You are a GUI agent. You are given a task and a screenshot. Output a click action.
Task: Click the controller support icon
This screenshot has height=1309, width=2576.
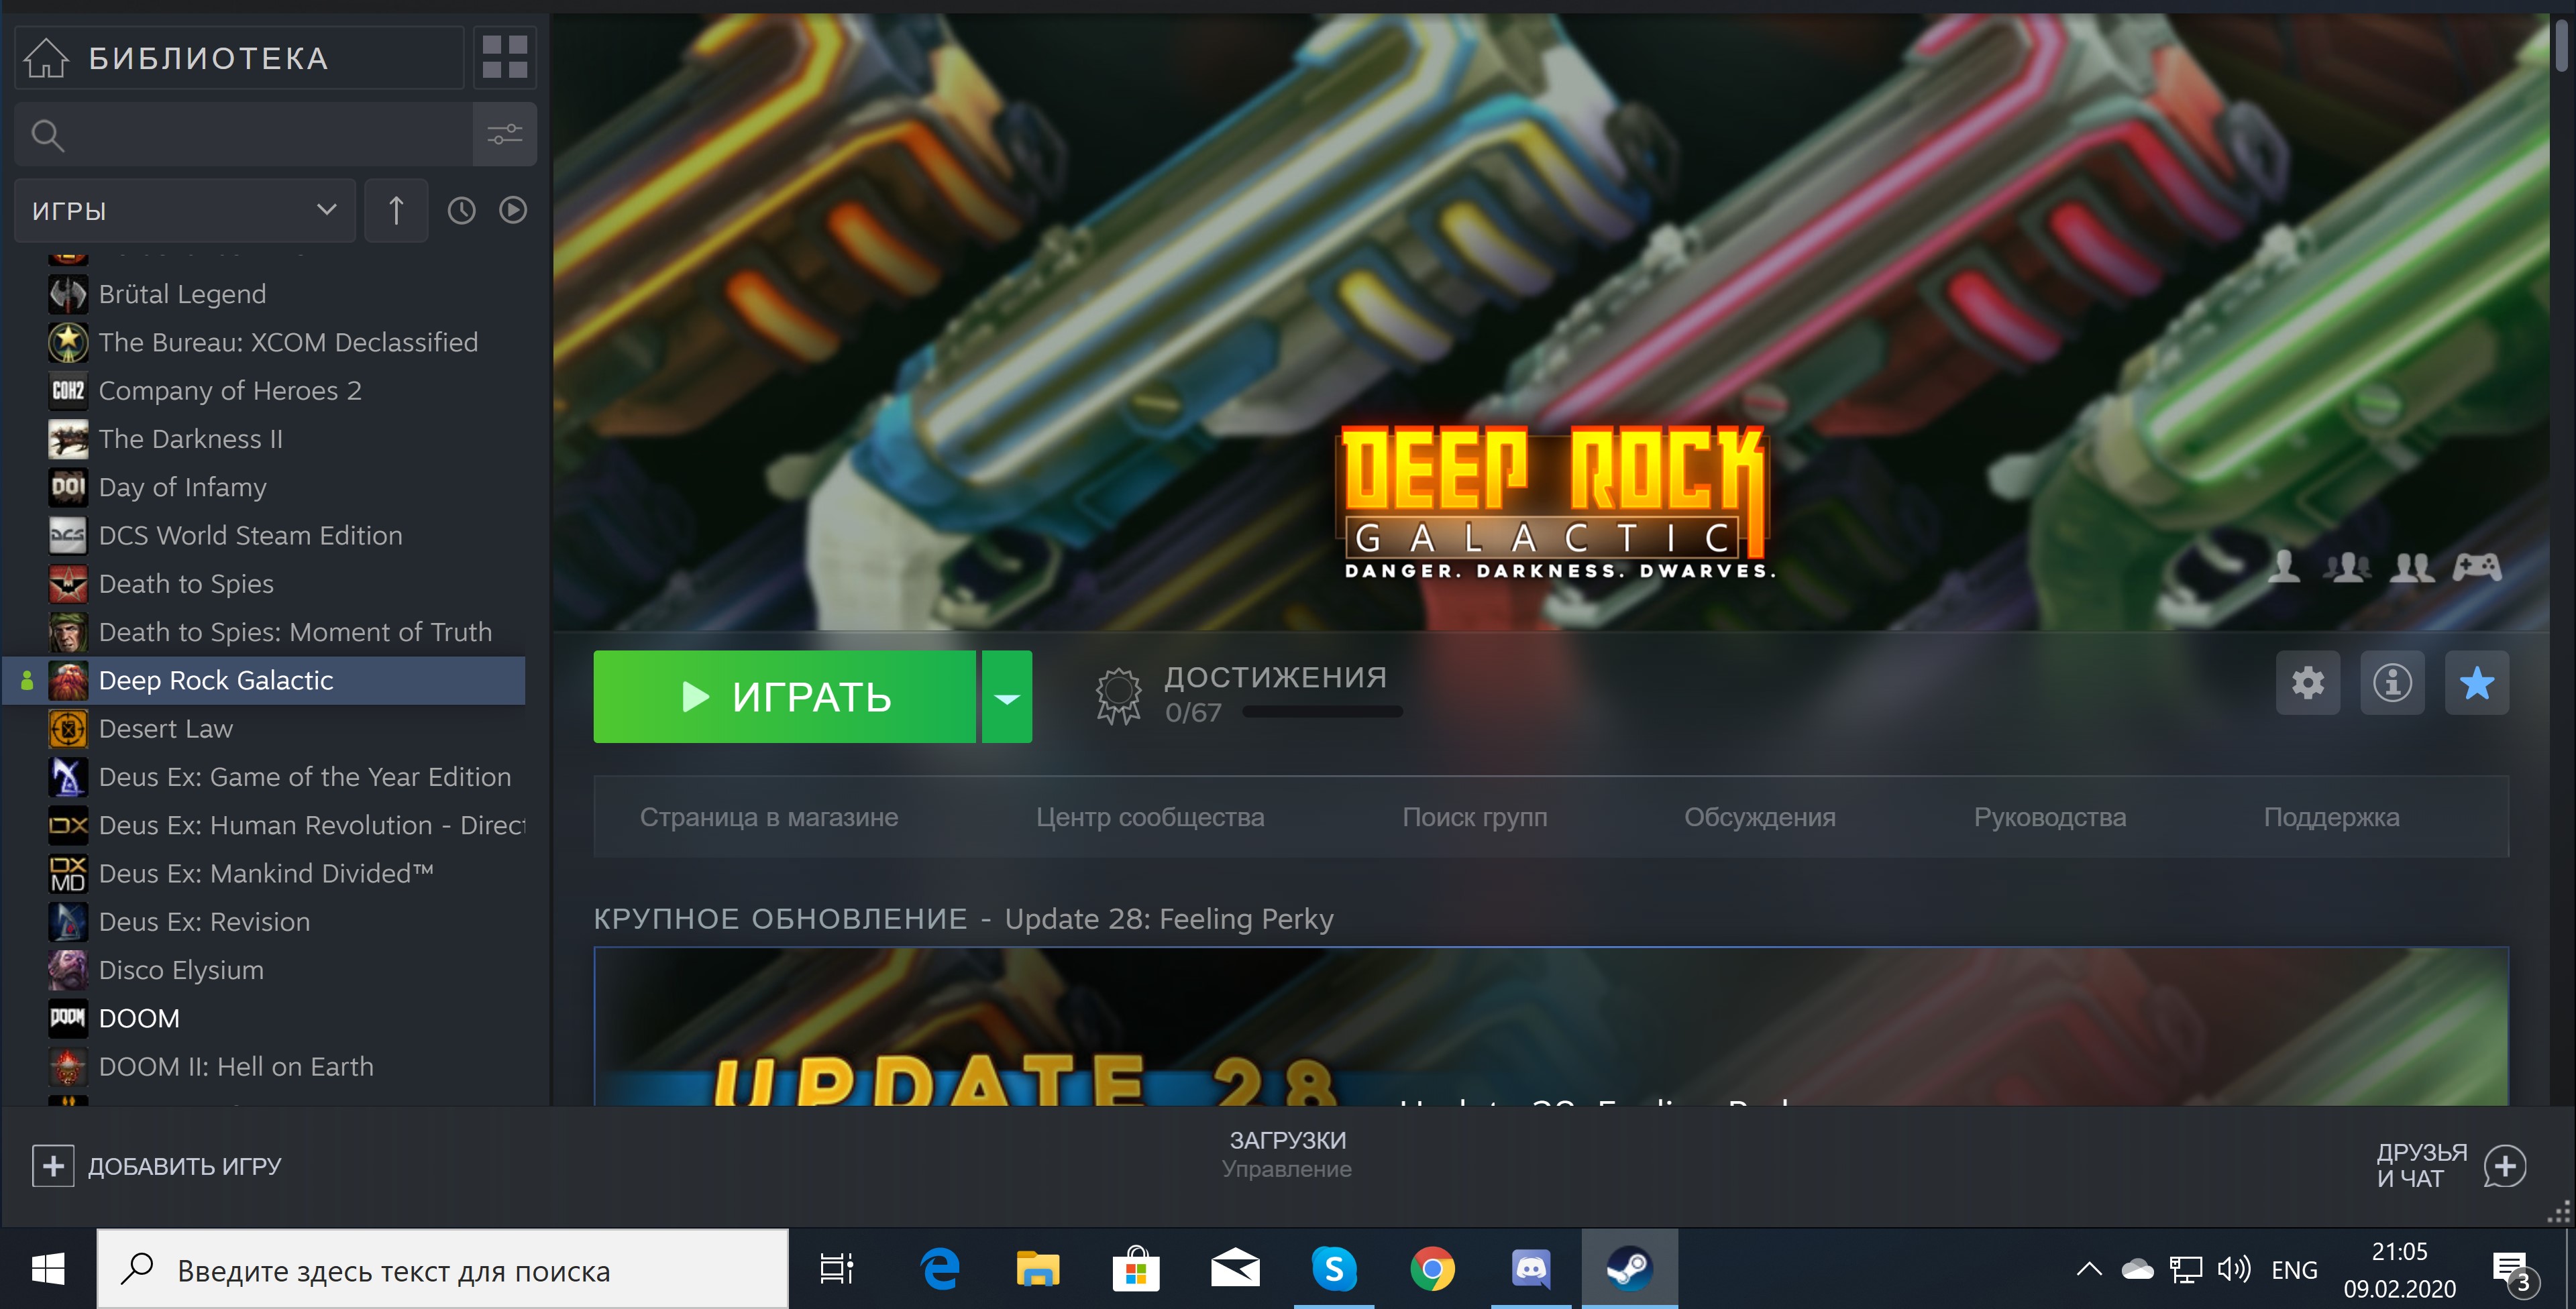2477,567
